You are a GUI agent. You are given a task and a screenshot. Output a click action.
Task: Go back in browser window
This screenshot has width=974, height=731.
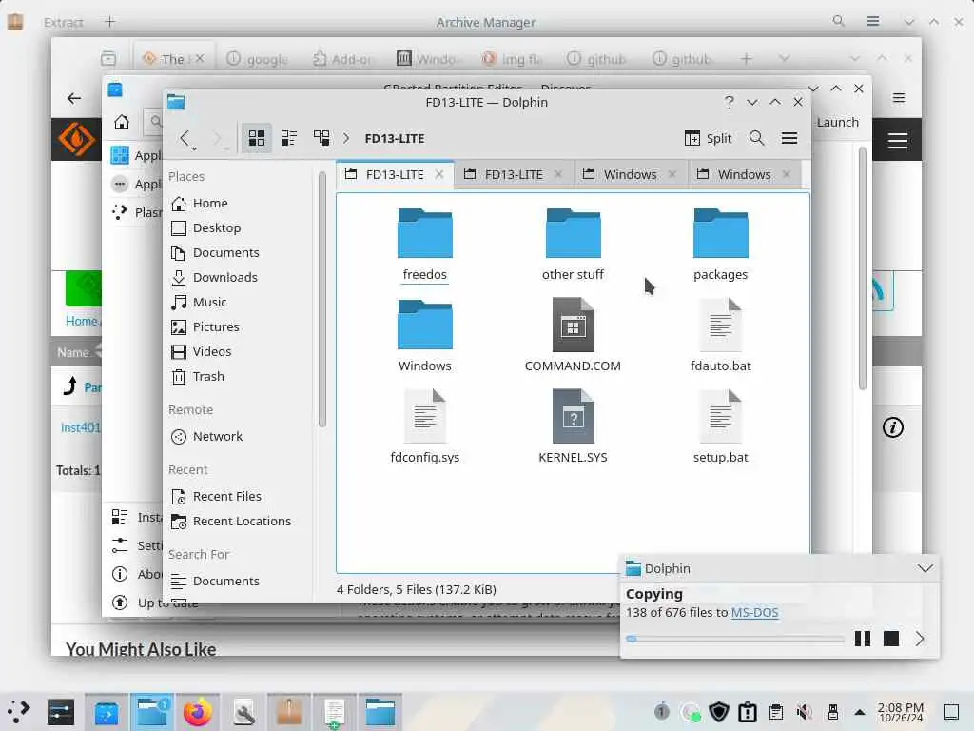coord(74,98)
